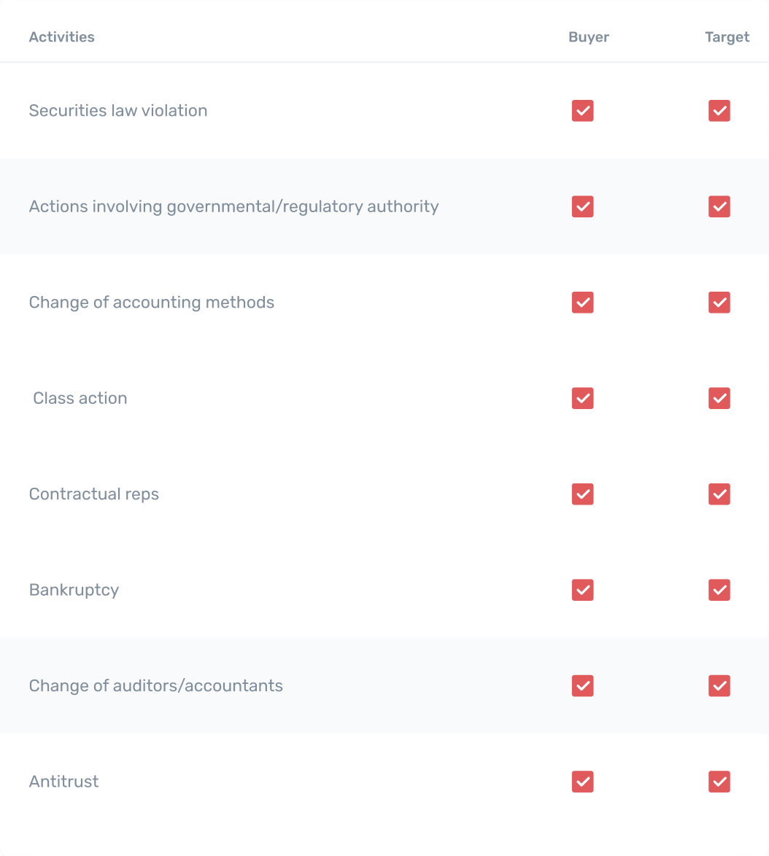
Task: Toggle the Target checkbox for Class action
Action: click(x=719, y=398)
